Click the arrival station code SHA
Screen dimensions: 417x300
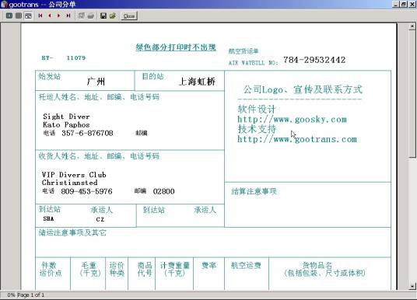coord(48,218)
